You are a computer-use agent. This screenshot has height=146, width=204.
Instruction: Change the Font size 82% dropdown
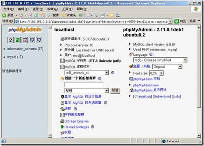156,73
